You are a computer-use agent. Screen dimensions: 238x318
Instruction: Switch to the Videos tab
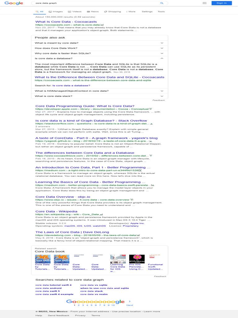(75, 11)
